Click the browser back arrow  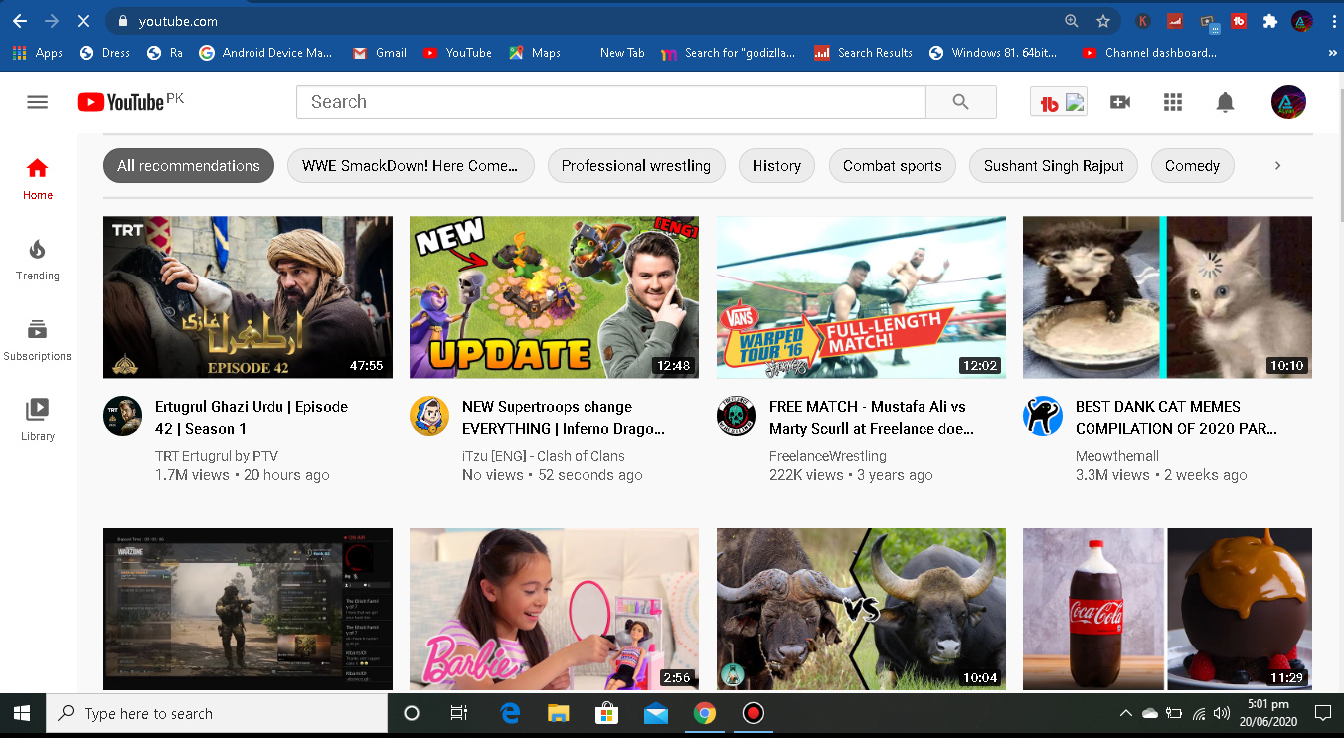click(20, 20)
